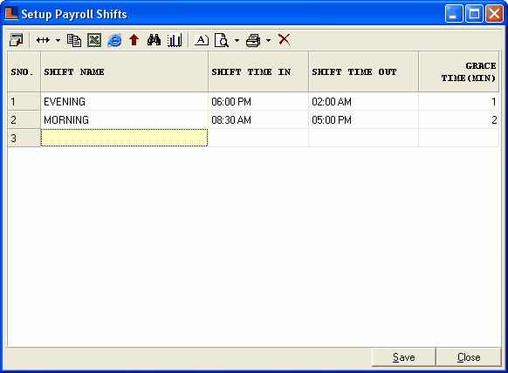Click the SHIFT TIME IN column header

(x=258, y=71)
